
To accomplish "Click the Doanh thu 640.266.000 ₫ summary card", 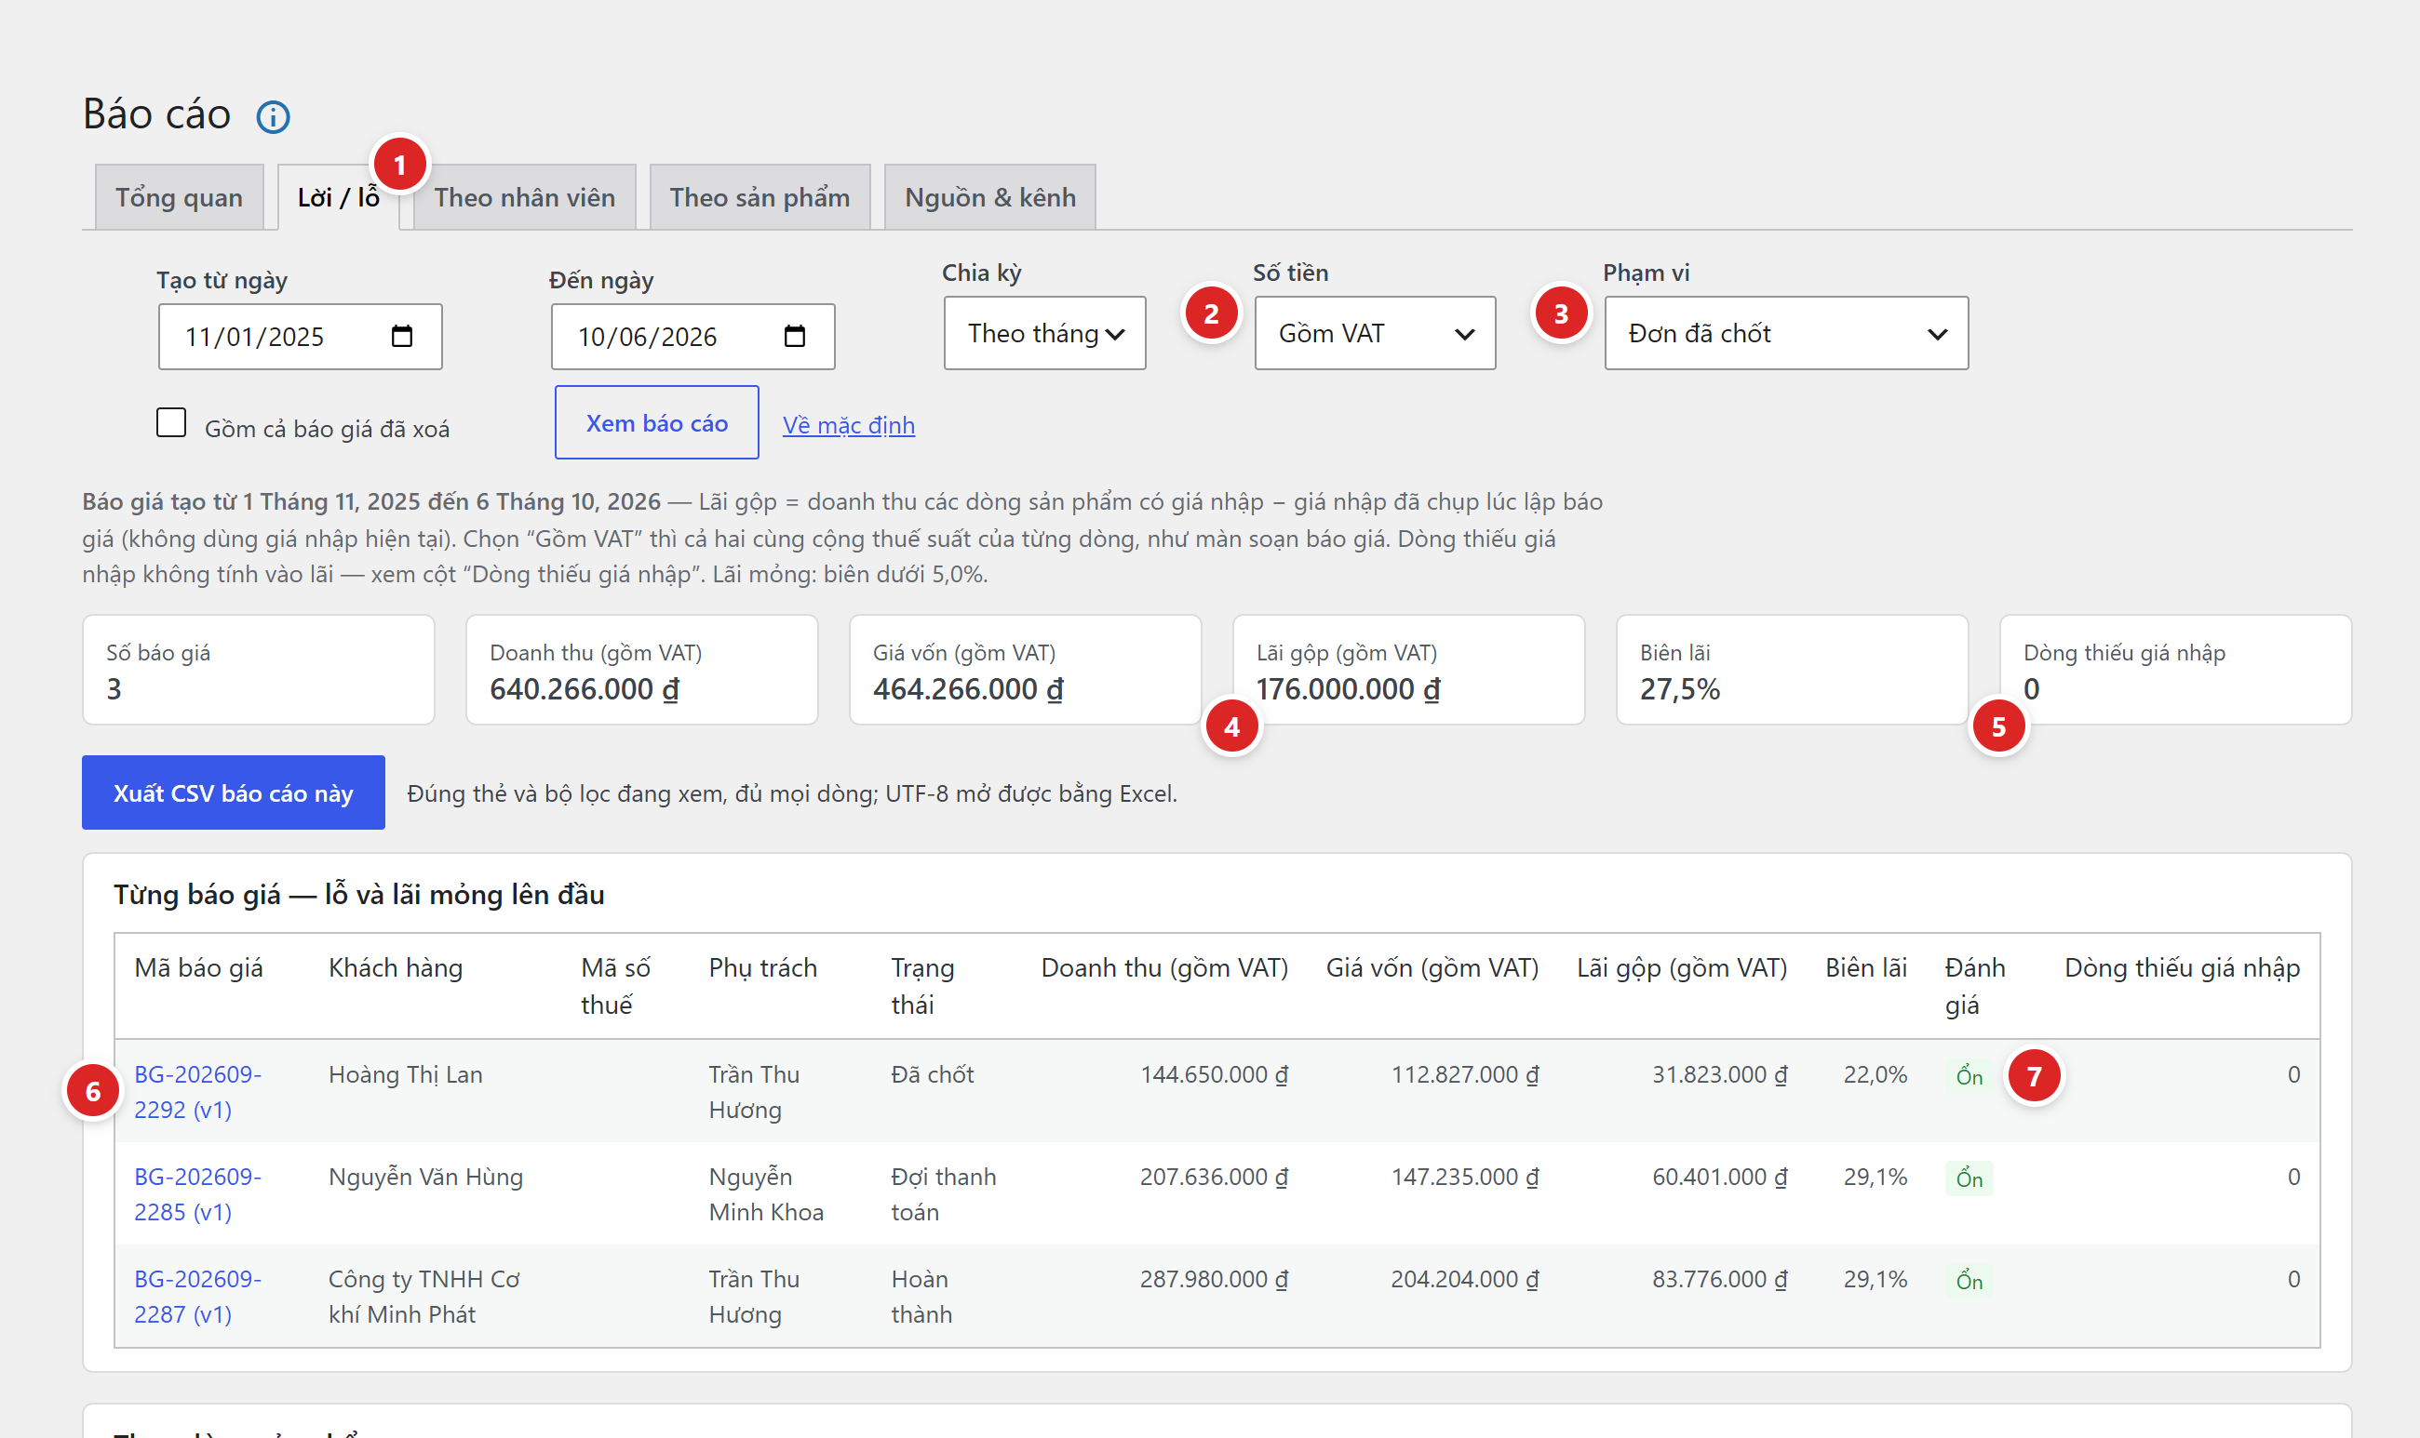I will [x=642, y=670].
